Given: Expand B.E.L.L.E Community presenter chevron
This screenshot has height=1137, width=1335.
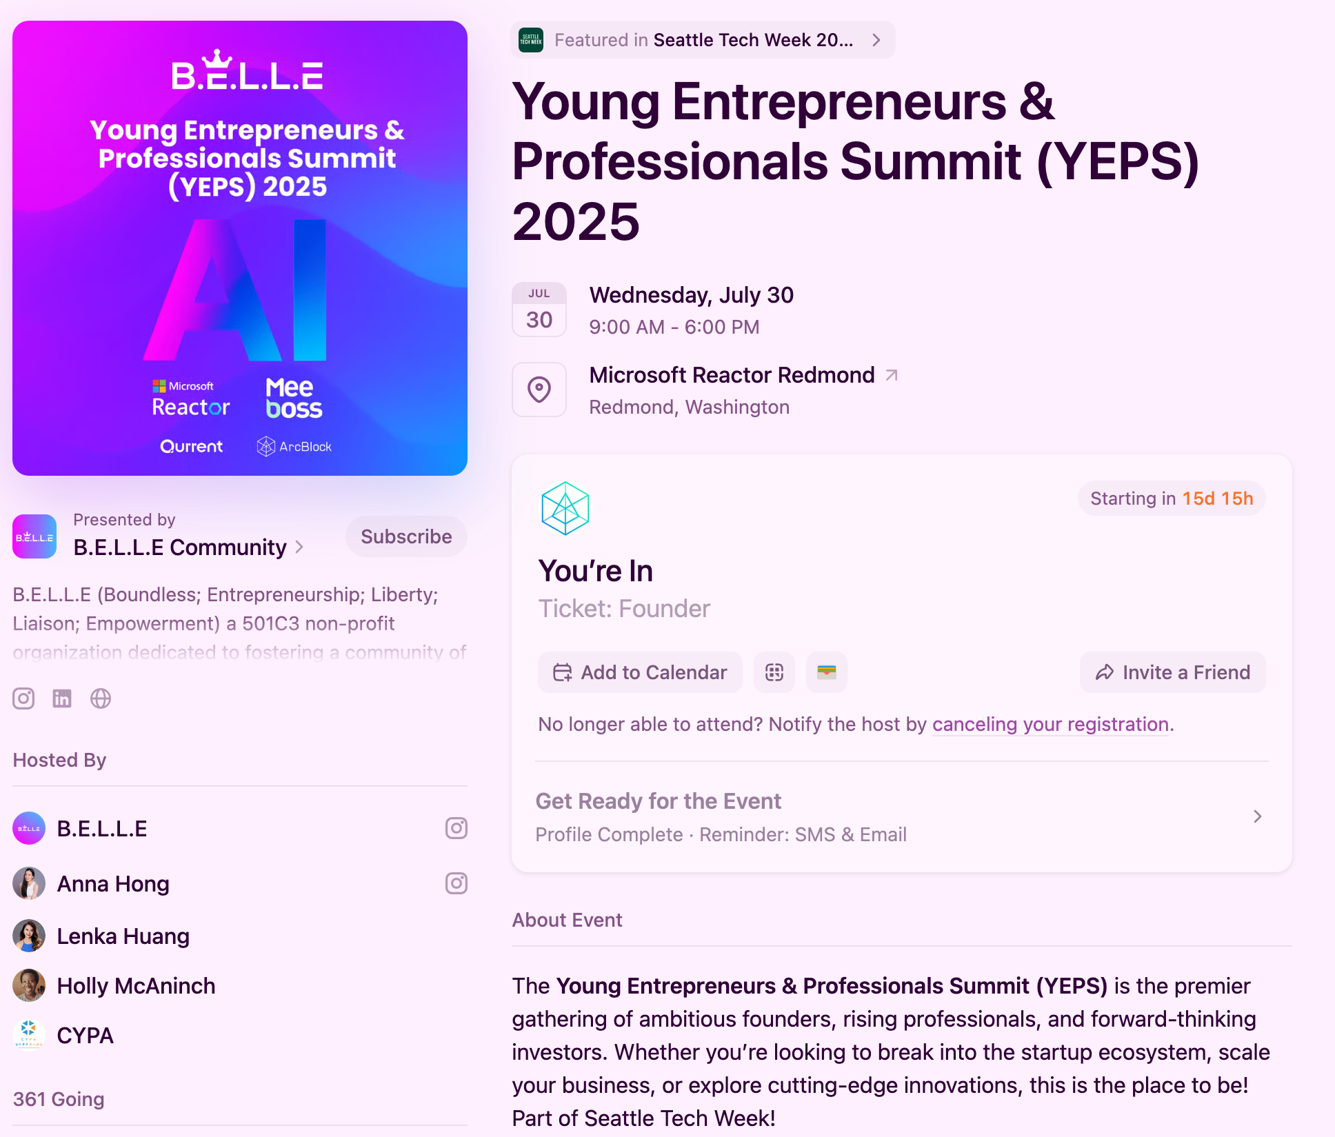Looking at the screenshot, I should click(299, 547).
